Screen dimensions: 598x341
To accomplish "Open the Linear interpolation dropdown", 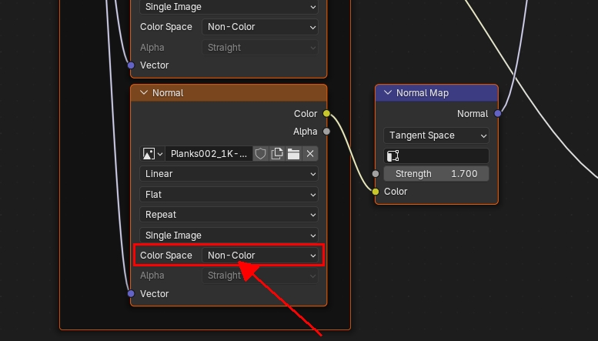I will click(x=229, y=174).
